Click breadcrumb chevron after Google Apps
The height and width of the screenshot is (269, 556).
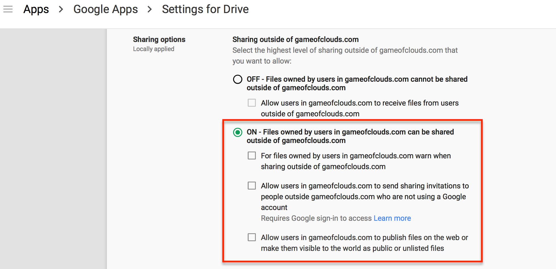pos(150,9)
